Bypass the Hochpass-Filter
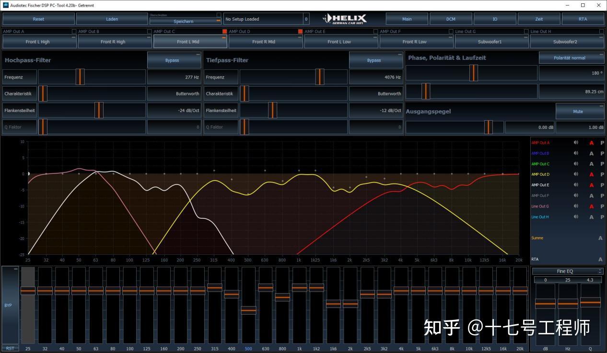Image resolution: width=607 pixels, height=353 pixels. tap(173, 60)
